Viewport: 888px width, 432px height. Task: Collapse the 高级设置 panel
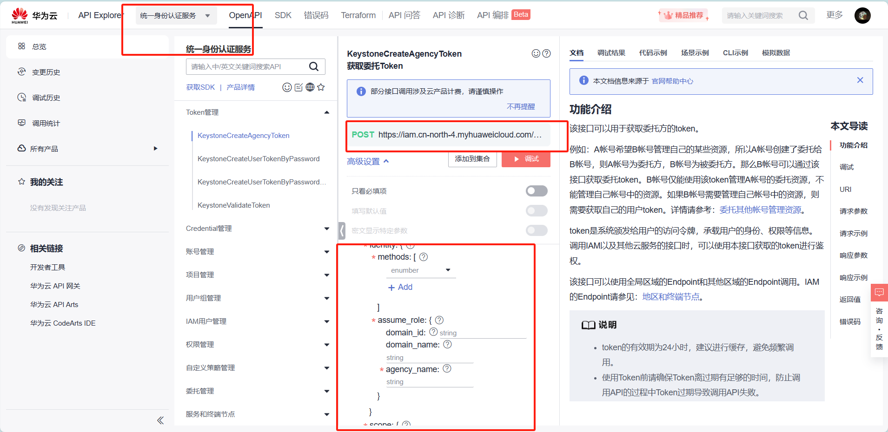(368, 161)
